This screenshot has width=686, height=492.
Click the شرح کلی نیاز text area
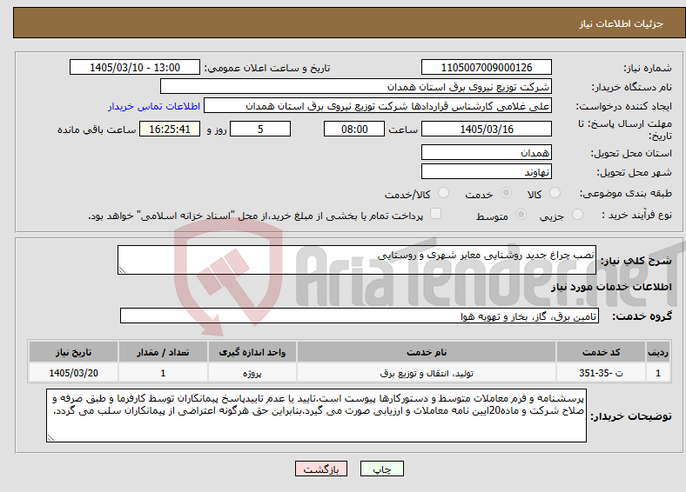pyautogui.click(x=357, y=260)
